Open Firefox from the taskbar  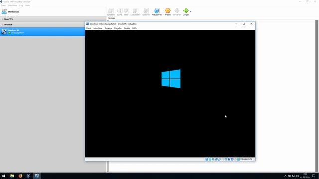[20, 176]
